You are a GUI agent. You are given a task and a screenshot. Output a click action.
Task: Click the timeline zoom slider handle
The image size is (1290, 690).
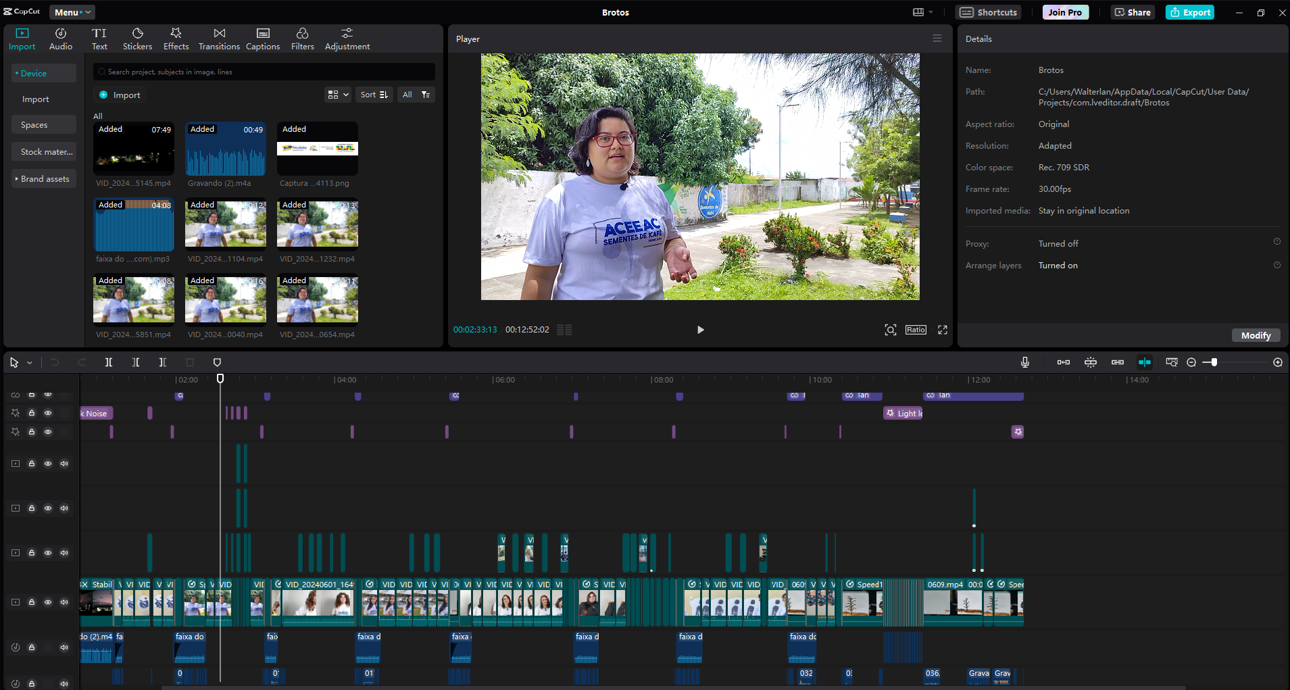[1214, 362]
